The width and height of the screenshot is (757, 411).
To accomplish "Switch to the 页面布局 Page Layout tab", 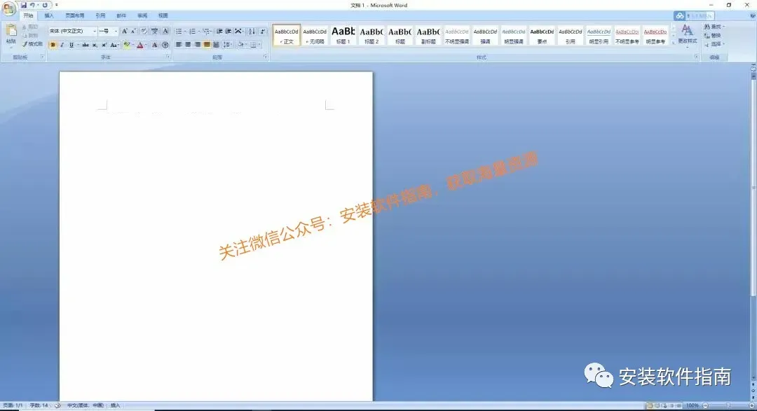I will click(x=75, y=16).
